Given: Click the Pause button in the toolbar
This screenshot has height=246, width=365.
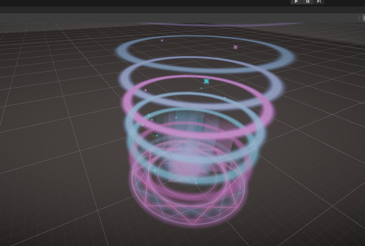Looking at the screenshot, I should (307, 2).
